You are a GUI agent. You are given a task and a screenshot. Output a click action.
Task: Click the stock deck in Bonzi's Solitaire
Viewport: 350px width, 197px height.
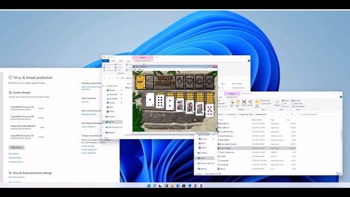tap(141, 82)
